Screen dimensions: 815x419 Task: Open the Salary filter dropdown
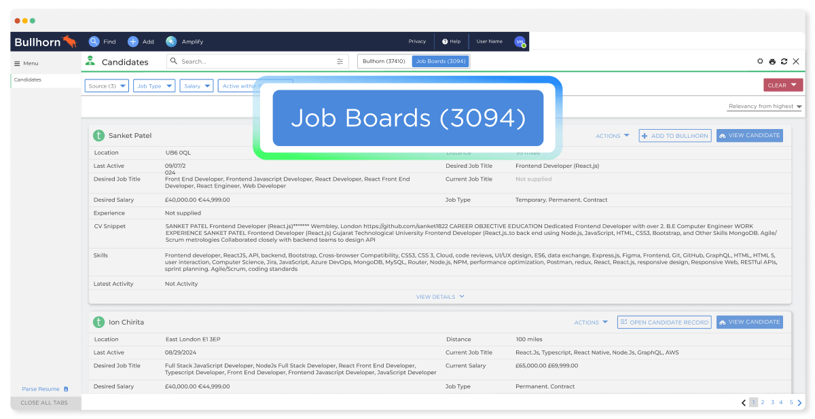point(197,86)
